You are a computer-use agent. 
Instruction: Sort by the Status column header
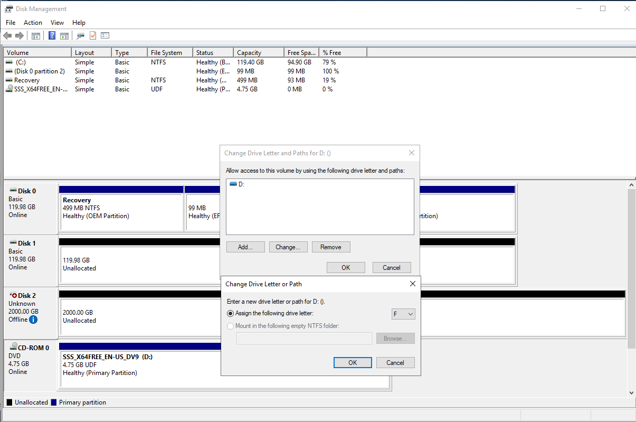pyautogui.click(x=213, y=52)
